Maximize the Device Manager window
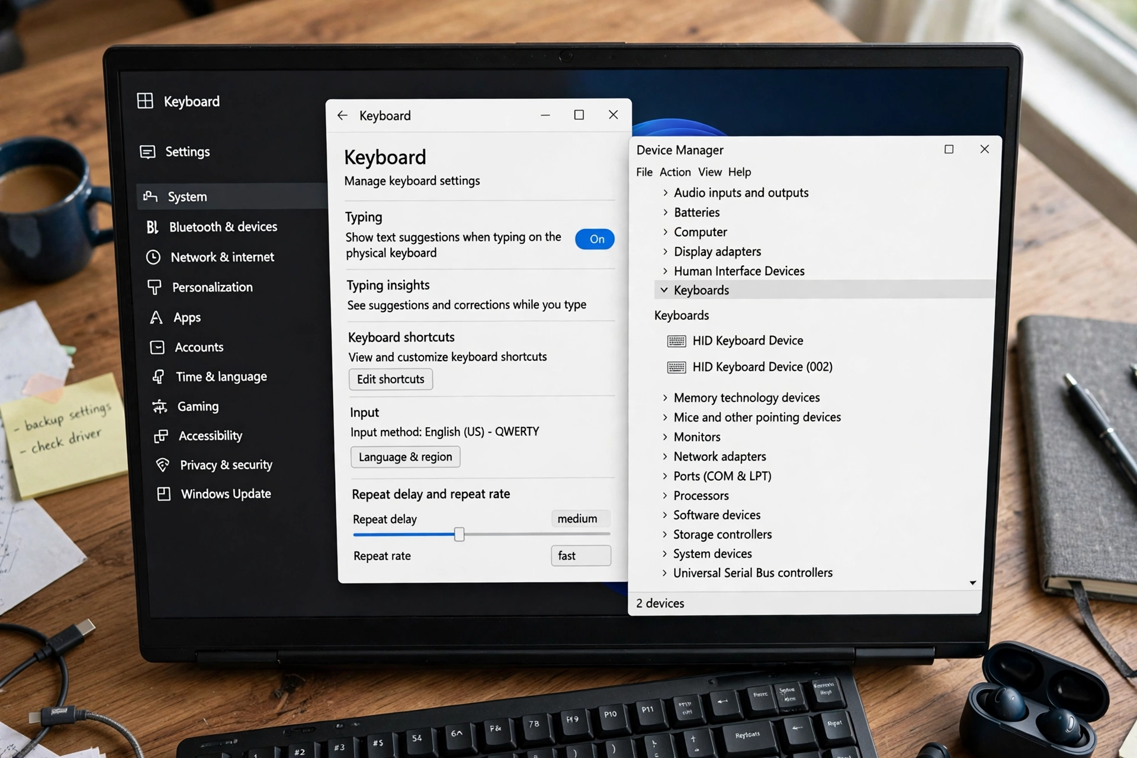The image size is (1137, 758). (949, 149)
